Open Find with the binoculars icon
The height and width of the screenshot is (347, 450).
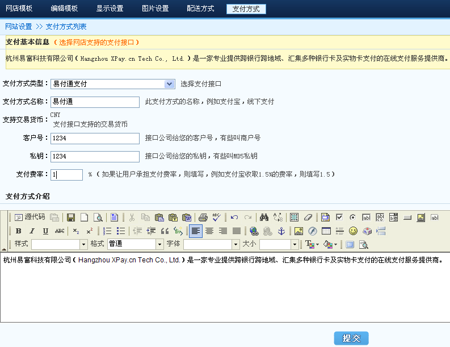point(264,218)
